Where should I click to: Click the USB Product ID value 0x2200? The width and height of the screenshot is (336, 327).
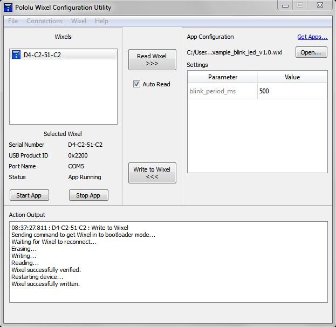point(78,155)
